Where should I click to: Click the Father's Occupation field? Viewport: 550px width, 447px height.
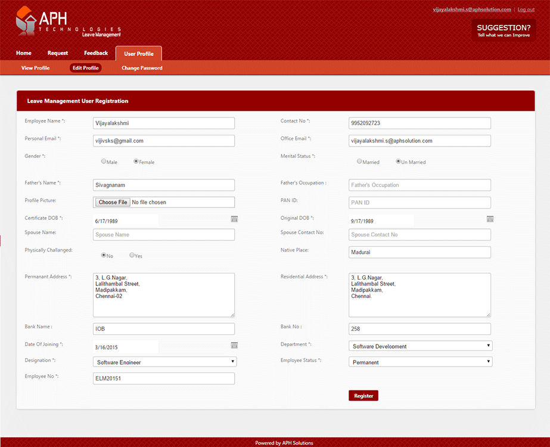point(420,185)
